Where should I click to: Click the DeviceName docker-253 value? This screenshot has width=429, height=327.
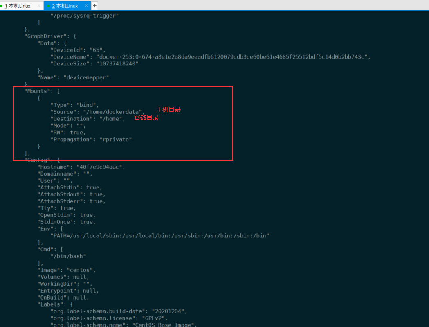232,57
